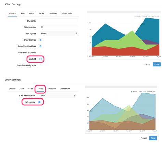
Task: Switch to Axis tab in upper panel
Action: coord(23,13)
